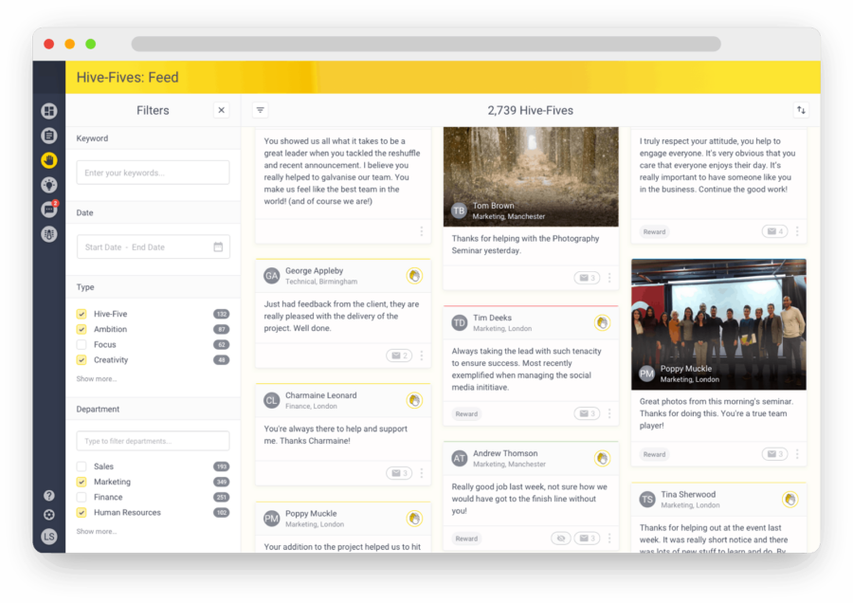Open comments on Tim Deeks card
Image resolution: width=853 pixels, height=603 pixels.
[587, 413]
